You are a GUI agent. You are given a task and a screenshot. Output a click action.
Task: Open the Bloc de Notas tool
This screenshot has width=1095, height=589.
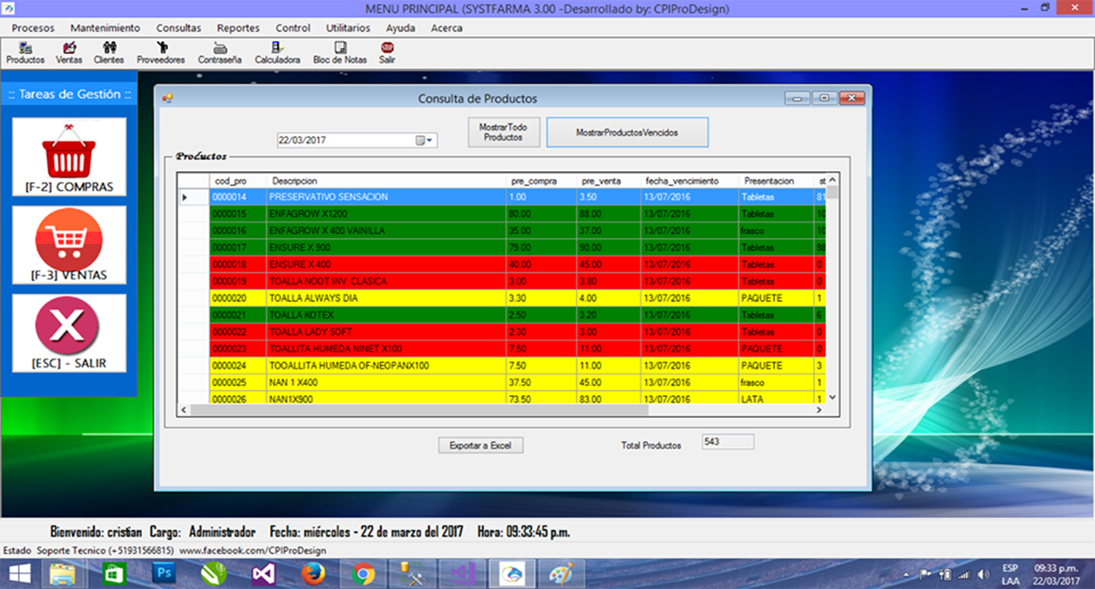tap(340, 53)
